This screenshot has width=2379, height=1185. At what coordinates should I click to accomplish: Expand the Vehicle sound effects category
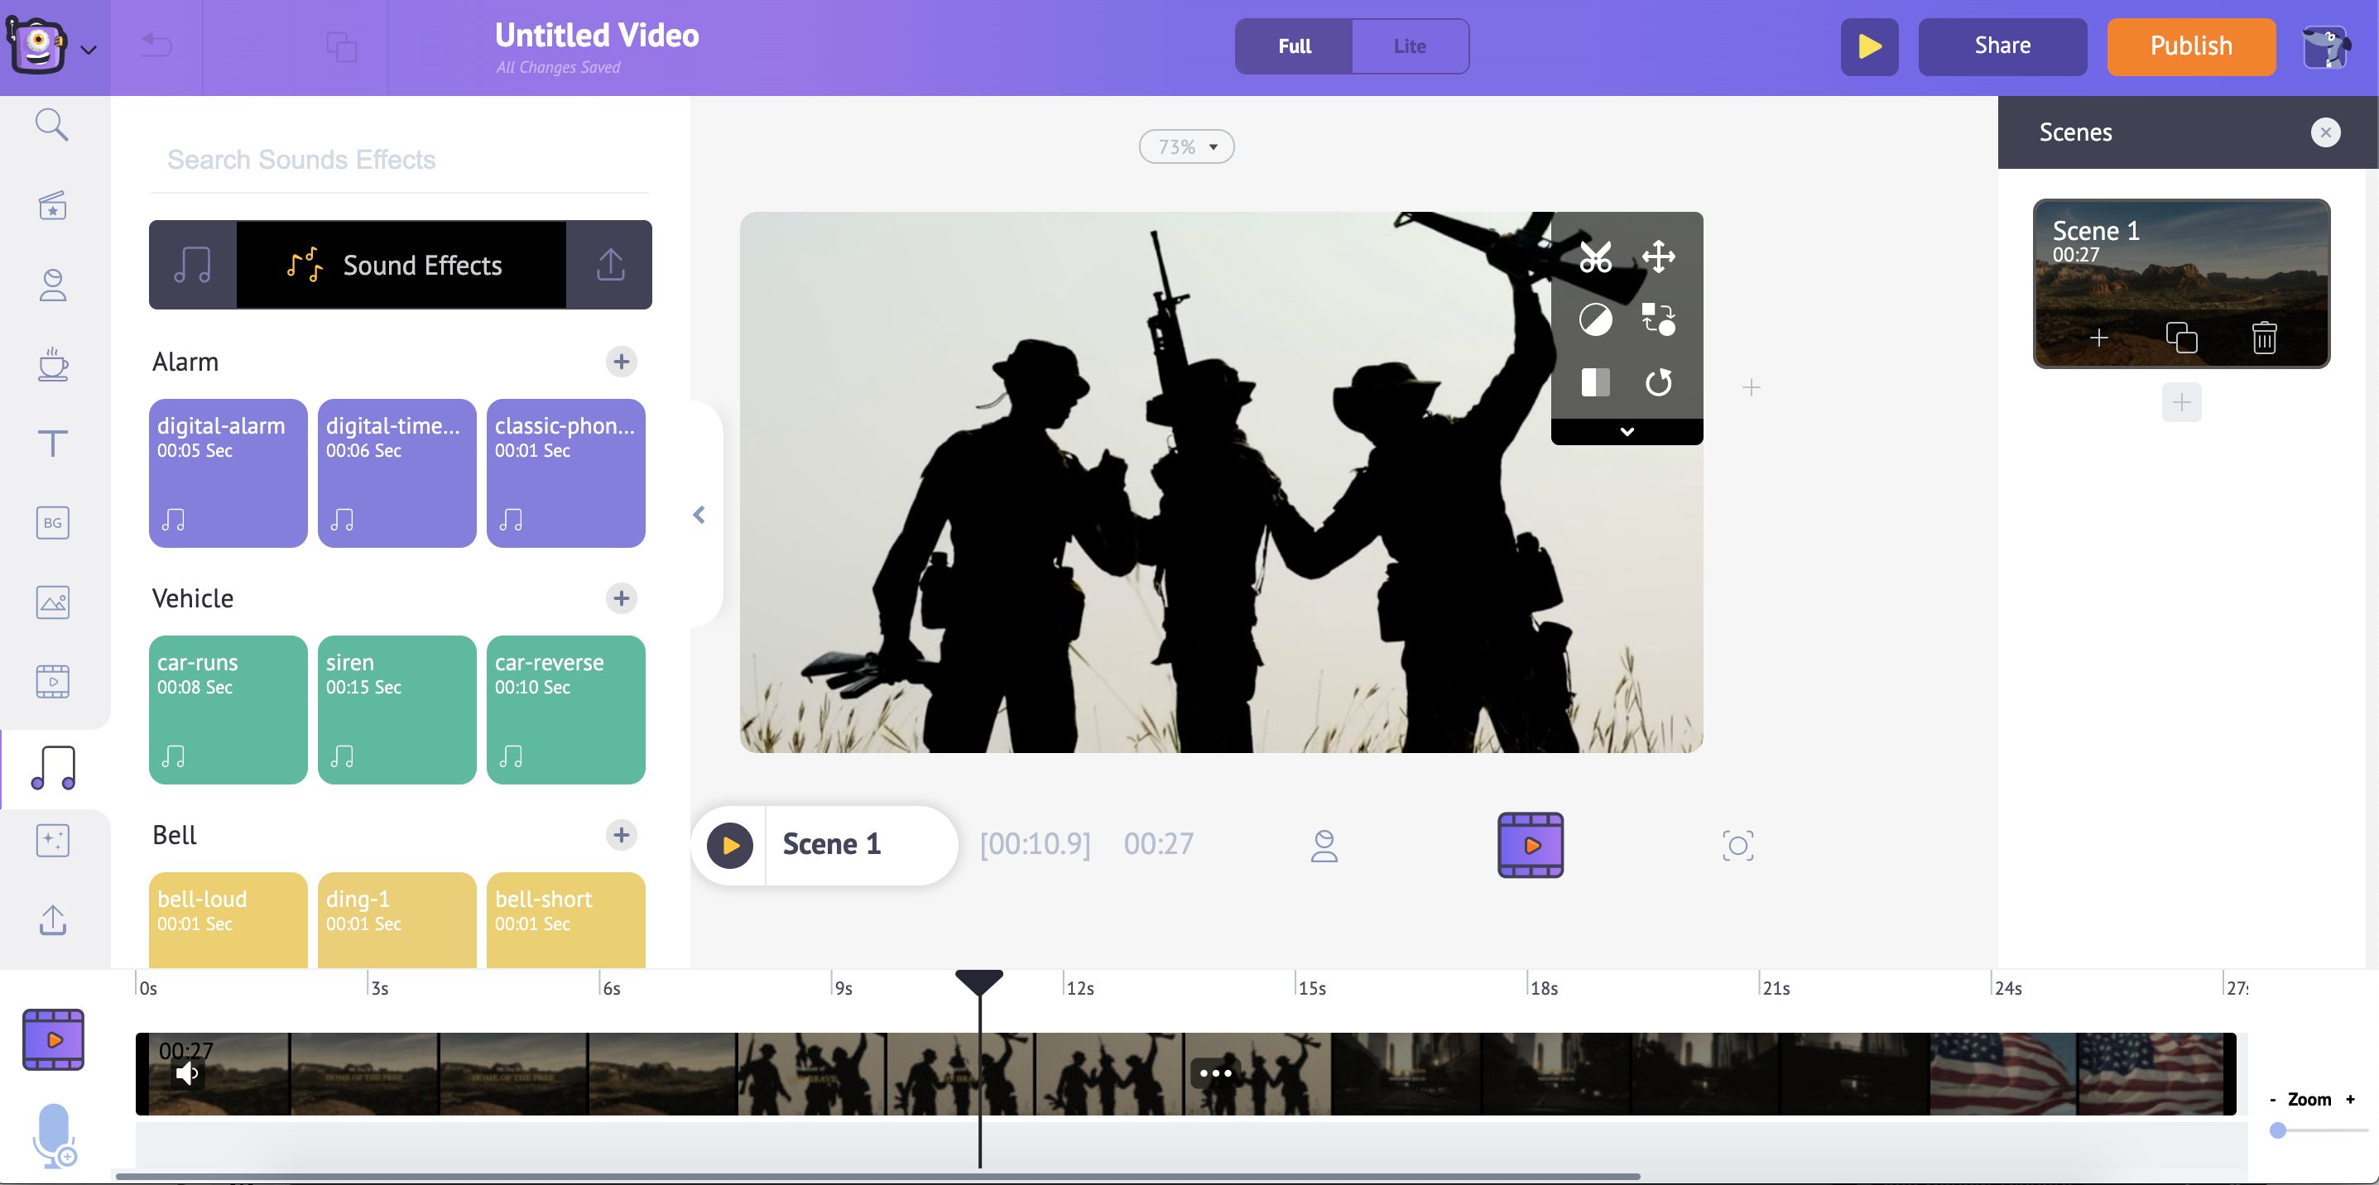pyautogui.click(x=621, y=597)
